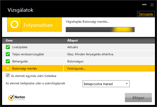Click green checkmark beside Teljes rendszervizsgálat
Screen dimensions: 157x107
[8, 54]
